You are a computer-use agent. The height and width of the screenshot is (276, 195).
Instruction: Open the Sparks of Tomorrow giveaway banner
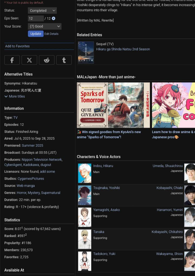tap(113, 105)
